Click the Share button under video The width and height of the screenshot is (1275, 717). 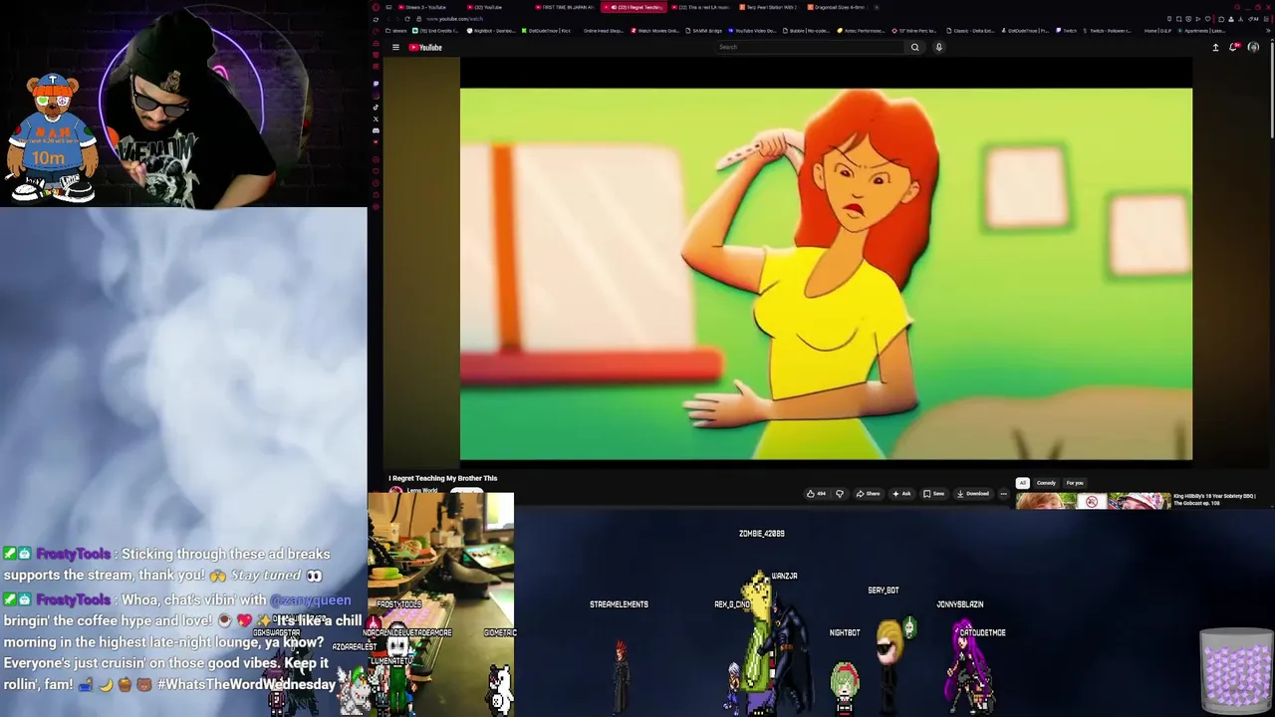(869, 494)
